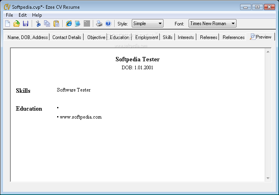Screen dimensions: 279x195
Task: Print the CV with printer icon
Action: (99, 23)
